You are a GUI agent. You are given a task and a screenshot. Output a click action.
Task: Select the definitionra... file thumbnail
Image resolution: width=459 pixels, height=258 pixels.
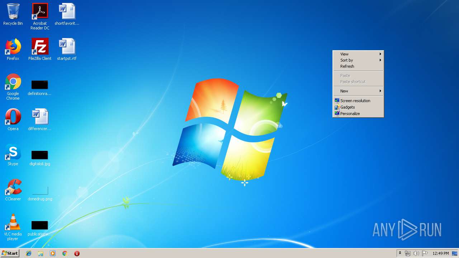coord(40,88)
